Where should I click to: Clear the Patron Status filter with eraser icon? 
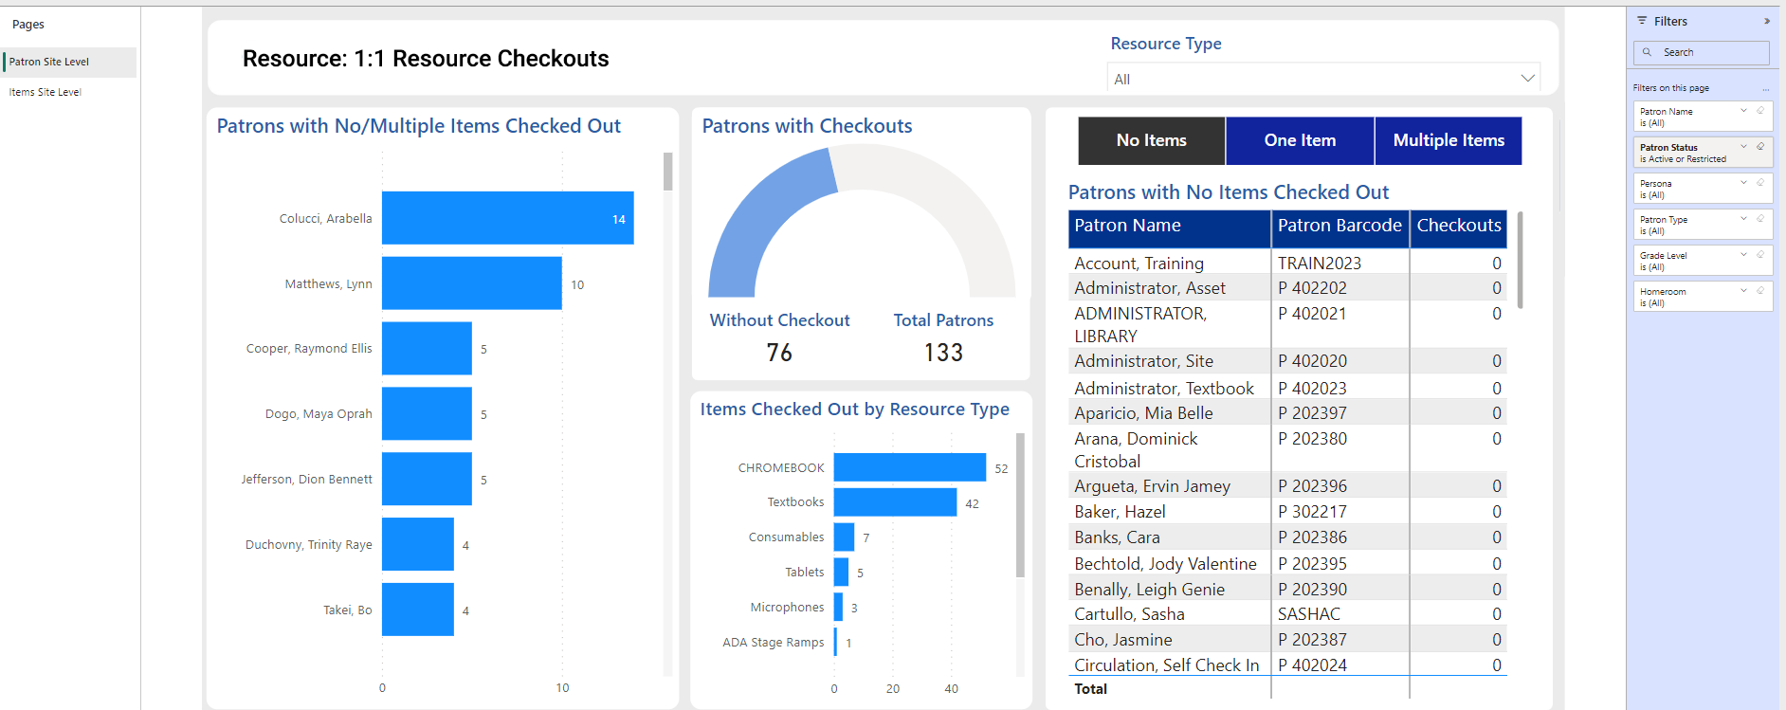(1760, 147)
